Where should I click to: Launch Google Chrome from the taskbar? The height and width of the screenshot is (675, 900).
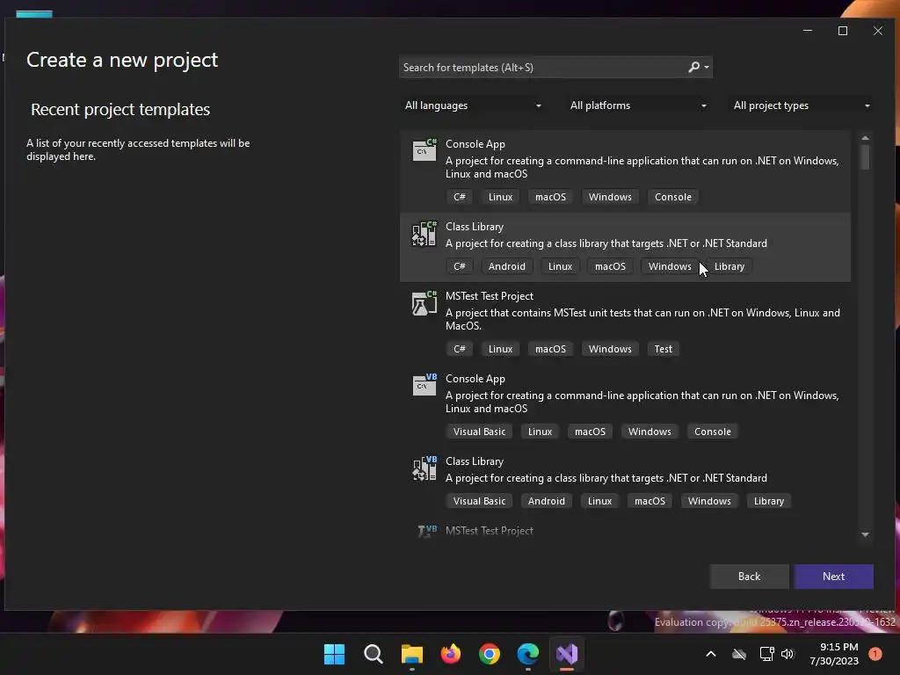(x=489, y=654)
